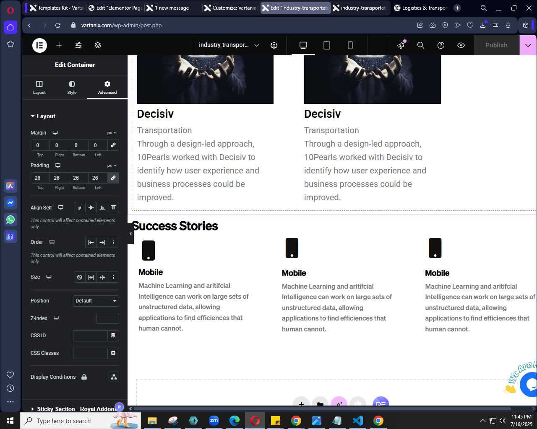This screenshot has width=537, height=429.
Task: Set Align Self to end
Action: point(102,208)
